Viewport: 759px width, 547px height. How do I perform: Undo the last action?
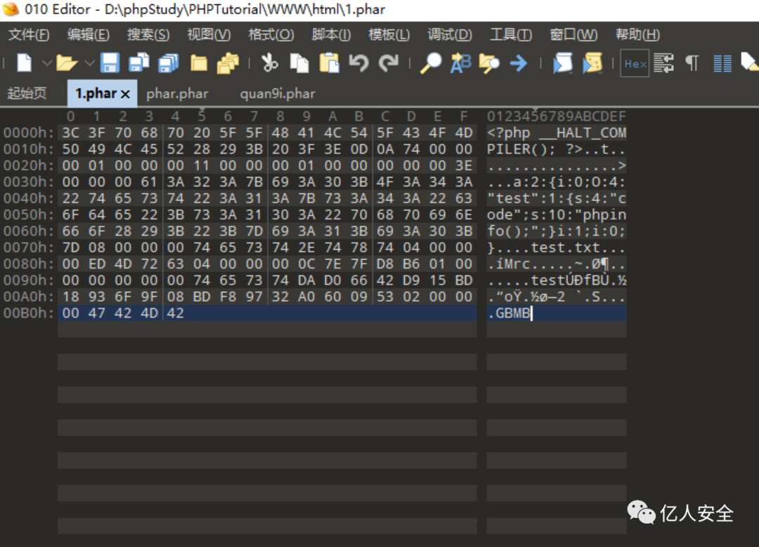pos(358,63)
